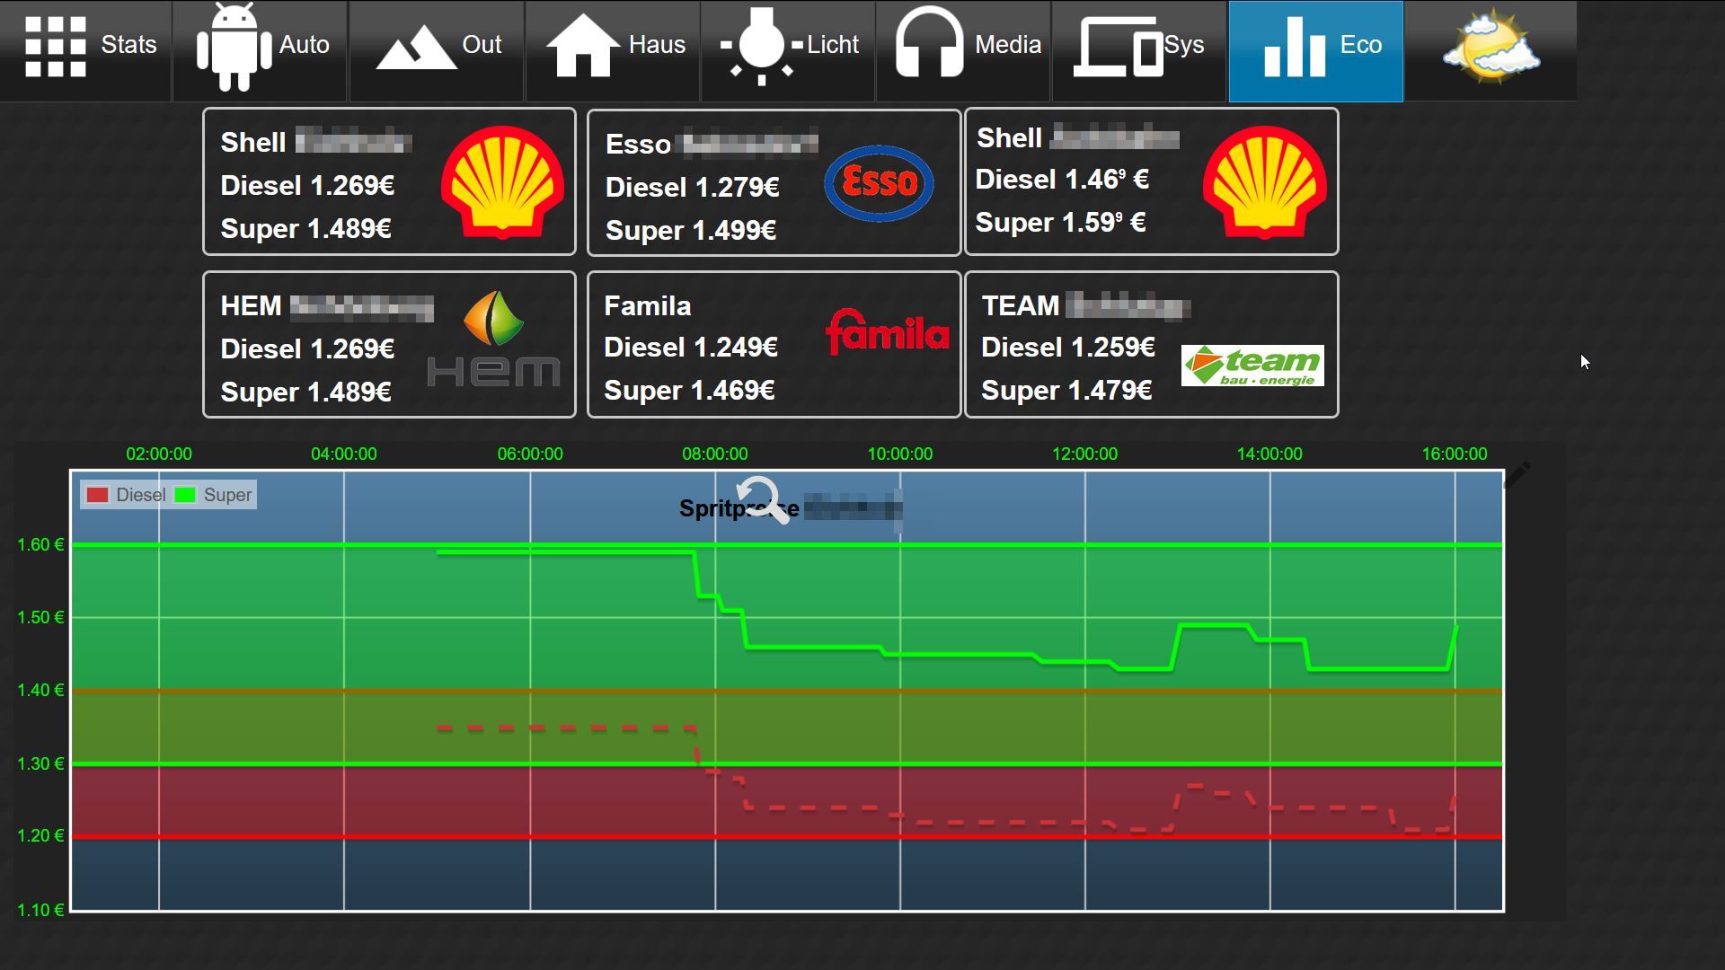Viewport: 1725px width, 970px height.
Task: Select the Sys tab
Action: 1139,50
